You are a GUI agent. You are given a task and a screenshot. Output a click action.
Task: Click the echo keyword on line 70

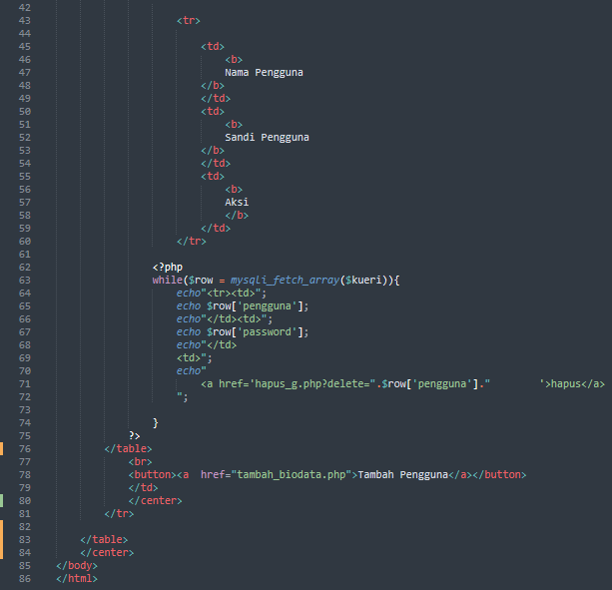189,371
